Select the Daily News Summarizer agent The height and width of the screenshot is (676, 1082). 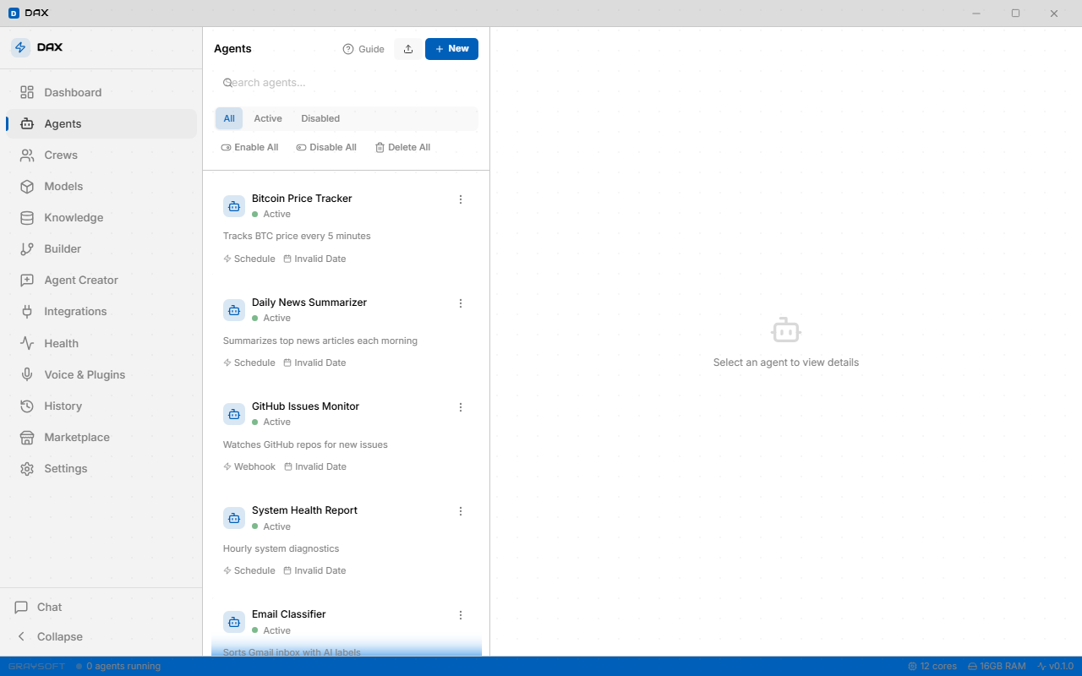pyautogui.click(x=347, y=332)
